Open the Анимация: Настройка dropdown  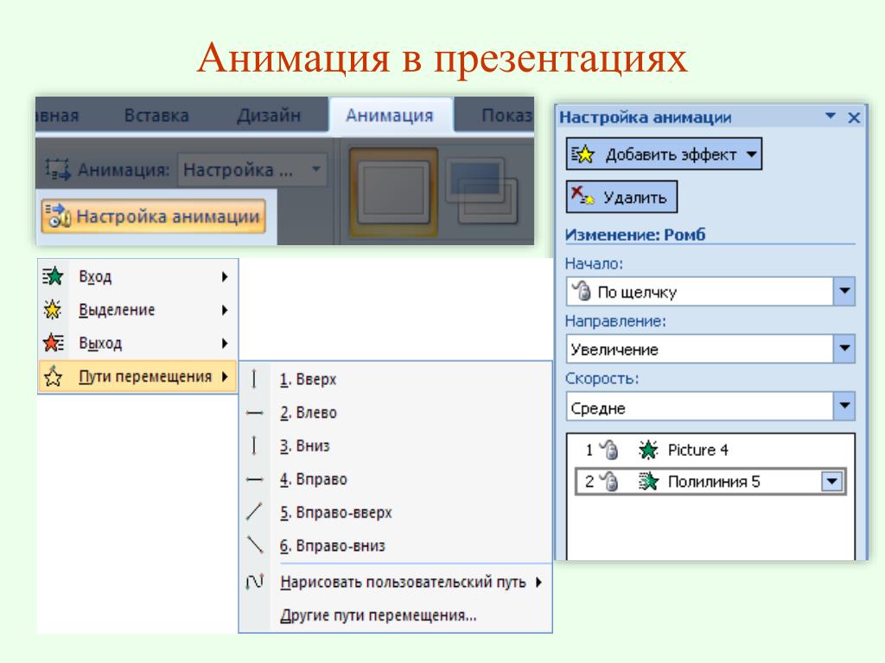pos(252,170)
